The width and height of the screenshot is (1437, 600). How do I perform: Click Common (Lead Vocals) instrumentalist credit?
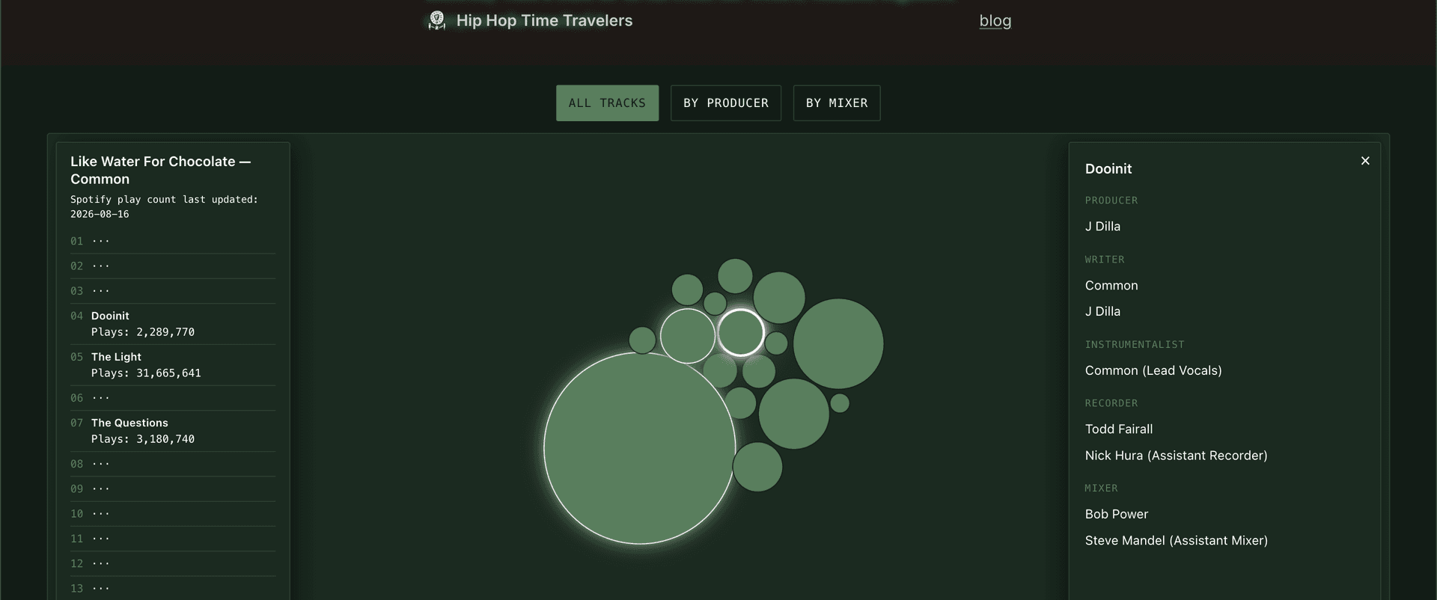tap(1153, 371)
